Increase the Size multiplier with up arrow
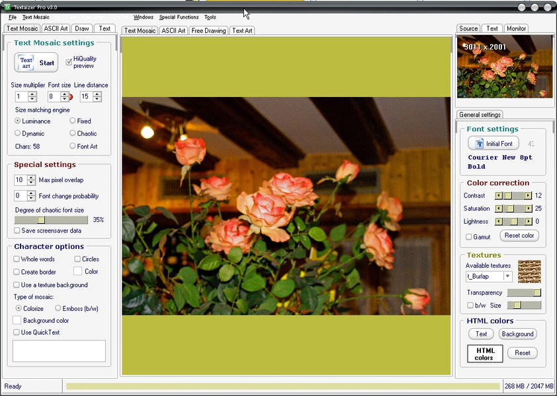 pyautogui.click(x=32, y=94)
